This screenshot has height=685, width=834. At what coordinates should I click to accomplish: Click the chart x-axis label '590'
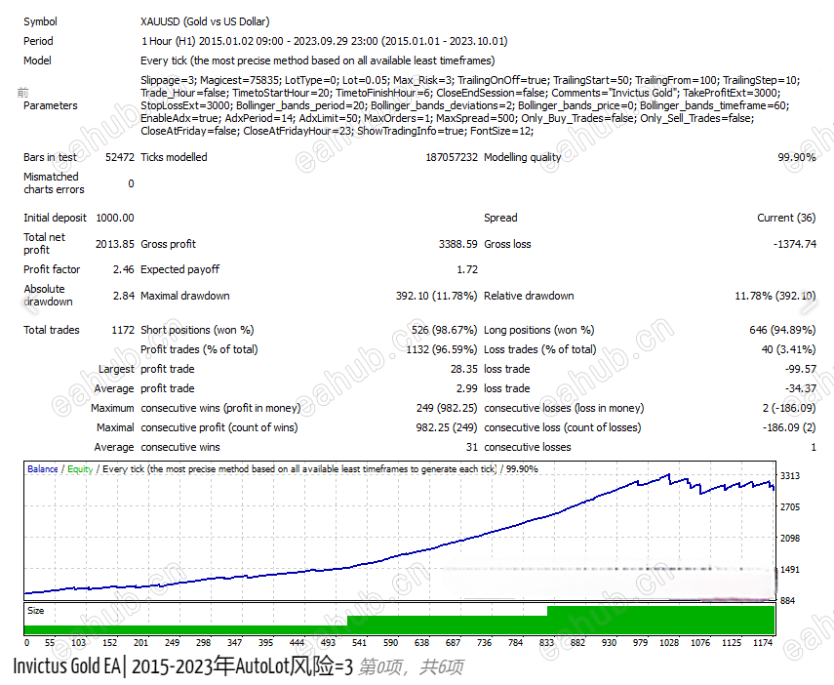click(390, 643)
